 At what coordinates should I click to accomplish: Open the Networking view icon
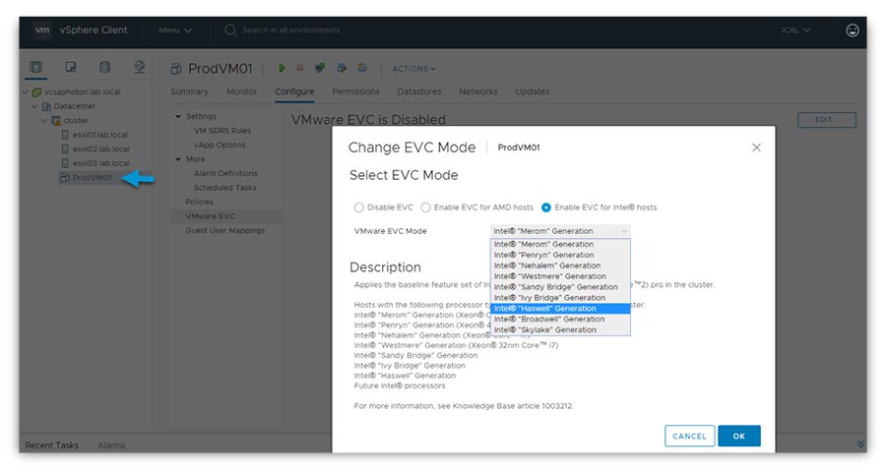pos(140,67)
